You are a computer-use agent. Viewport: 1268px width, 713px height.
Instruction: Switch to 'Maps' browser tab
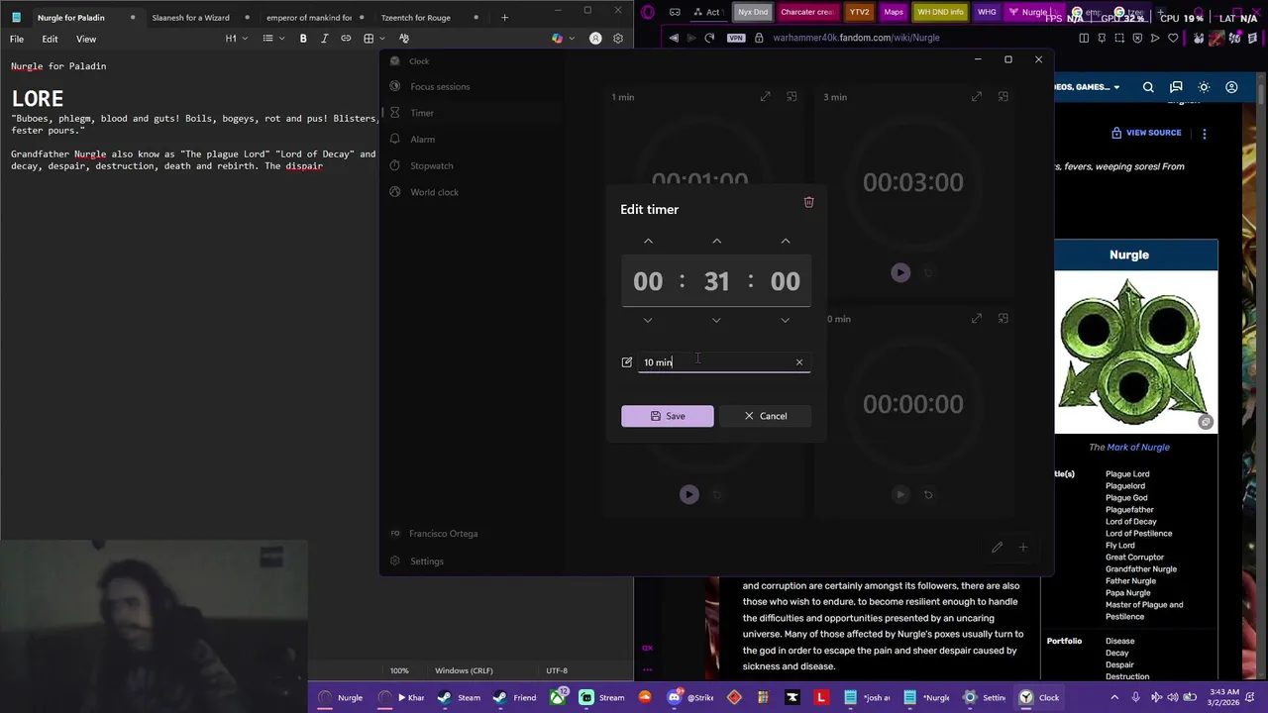894,12
